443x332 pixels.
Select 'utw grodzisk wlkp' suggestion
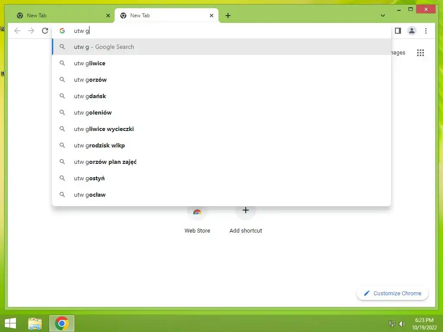point(222,145)
